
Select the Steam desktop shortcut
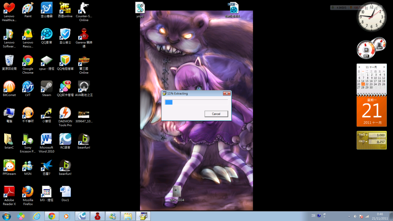pyautogui.click(x=46, y=89)
